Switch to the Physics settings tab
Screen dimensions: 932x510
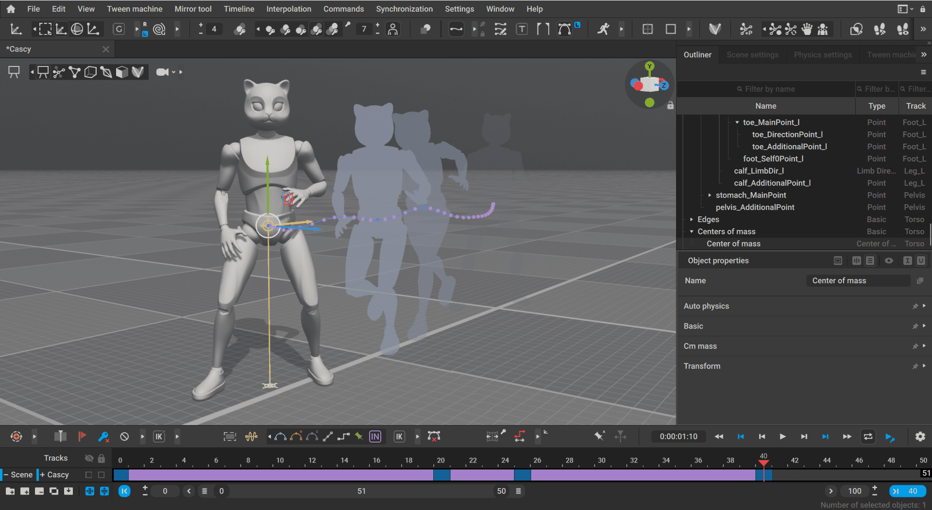click(x=822, y=54)
